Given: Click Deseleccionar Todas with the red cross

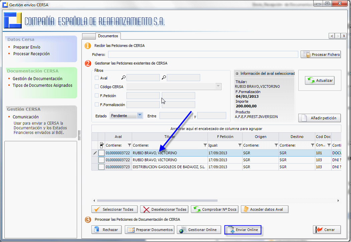Looking at the screenshot, I should [x=164, y=209].
